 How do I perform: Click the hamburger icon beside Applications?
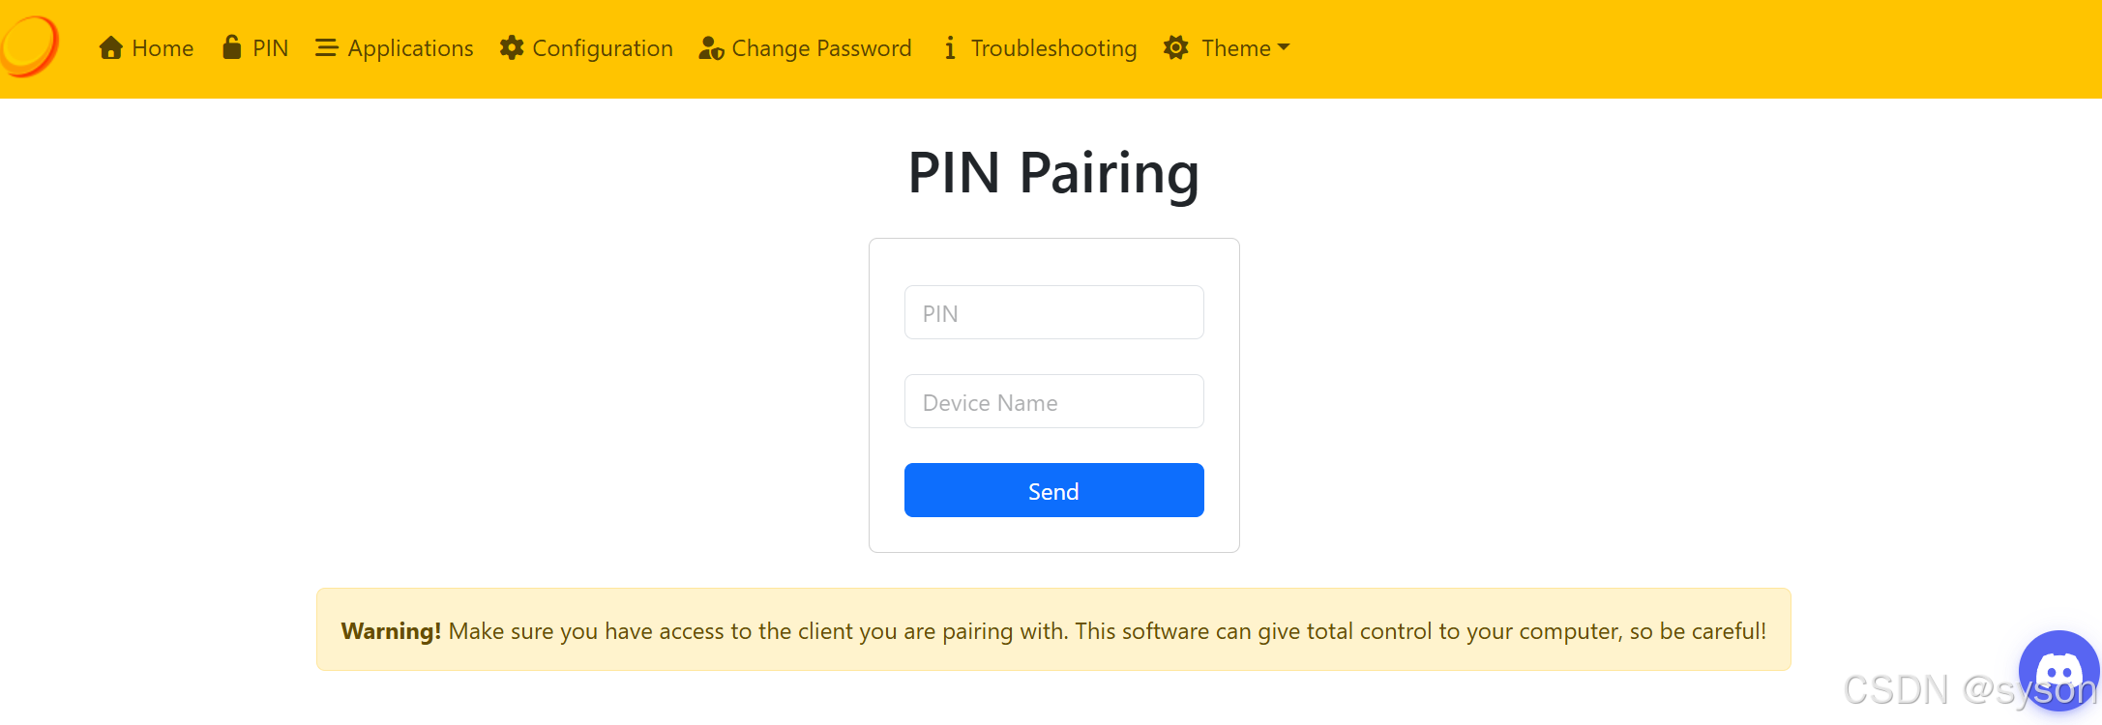click(325, 46)
